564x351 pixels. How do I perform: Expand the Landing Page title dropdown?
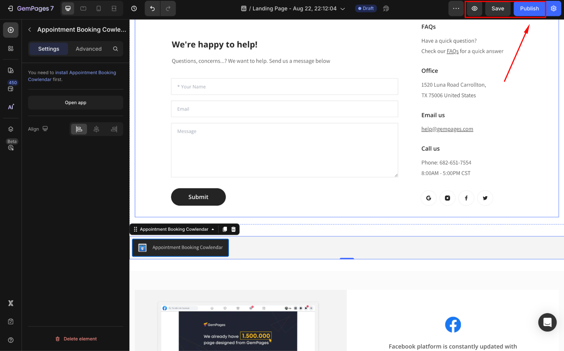[x=343, y=9]
